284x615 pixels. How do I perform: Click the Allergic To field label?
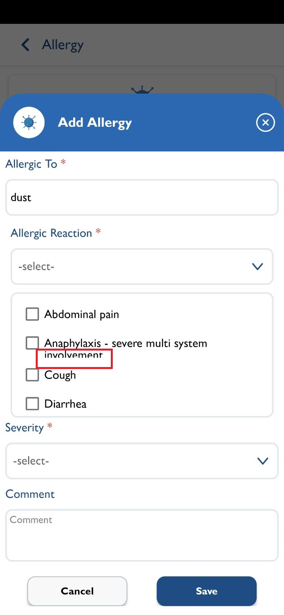click(x=31, y=164)
